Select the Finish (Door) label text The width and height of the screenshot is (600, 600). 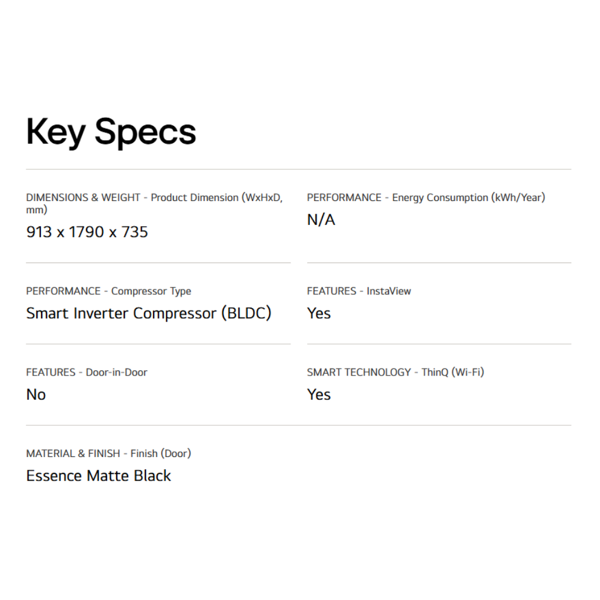[161, 454]
